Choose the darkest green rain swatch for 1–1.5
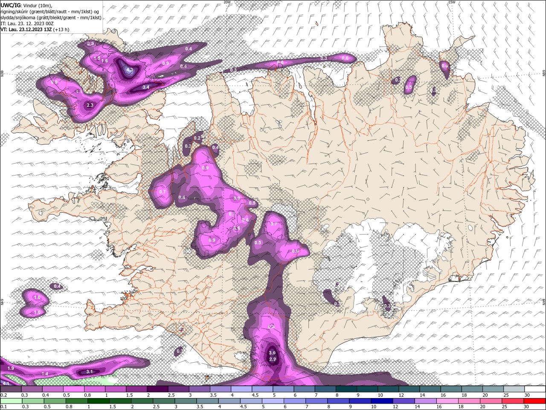This screenshot has width=546, height=410. point(98,401)
